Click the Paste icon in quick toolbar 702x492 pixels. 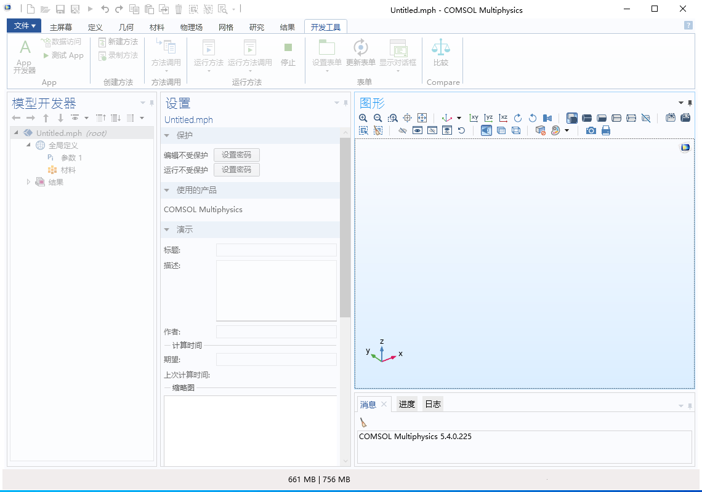[149, 9]
